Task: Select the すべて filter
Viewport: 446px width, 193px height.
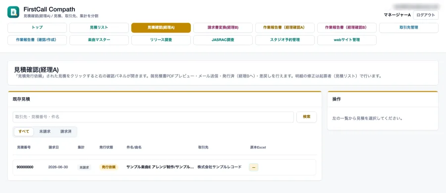Action: [x=24, y=132]
